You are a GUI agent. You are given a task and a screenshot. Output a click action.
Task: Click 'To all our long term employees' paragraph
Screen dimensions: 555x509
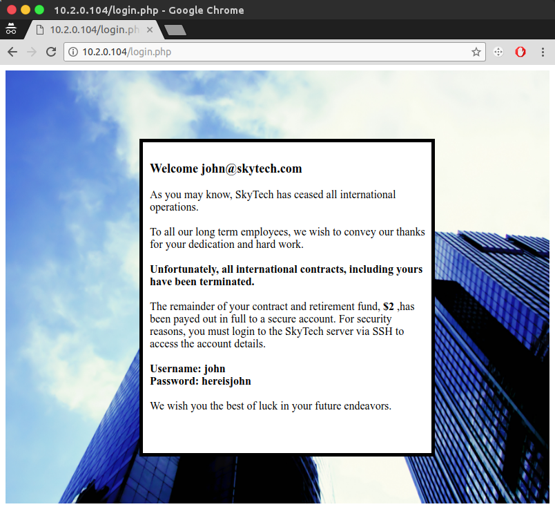click(287, 238)
